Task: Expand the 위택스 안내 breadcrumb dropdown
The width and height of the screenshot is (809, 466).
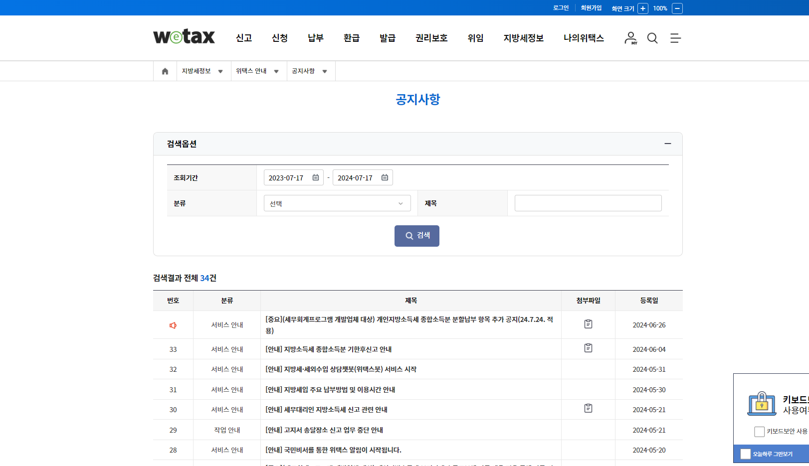Action: [x=276, y=71]
